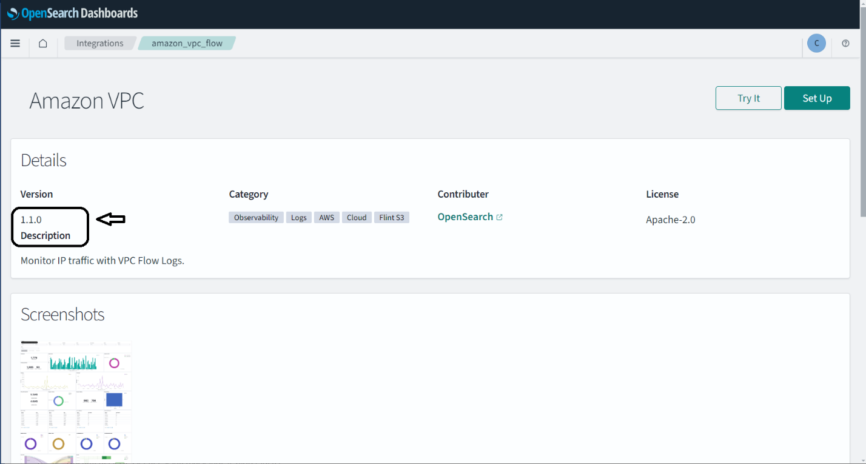
Task: Click the Logs category badge
Action: pyautogui.click(x=299, y=218)
